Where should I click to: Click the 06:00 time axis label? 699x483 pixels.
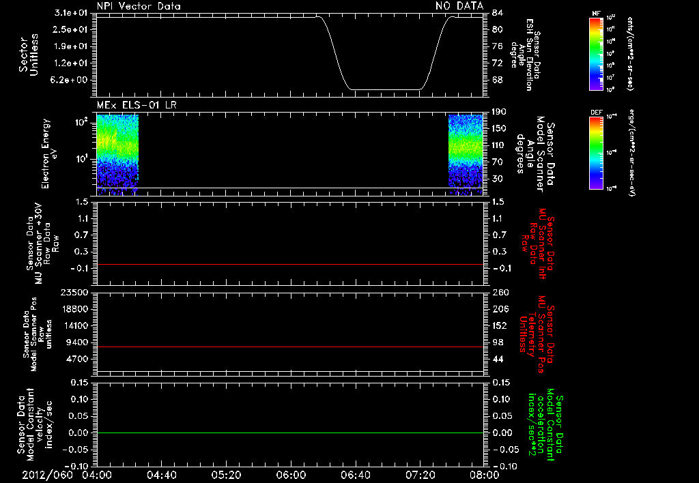point(291,475)
